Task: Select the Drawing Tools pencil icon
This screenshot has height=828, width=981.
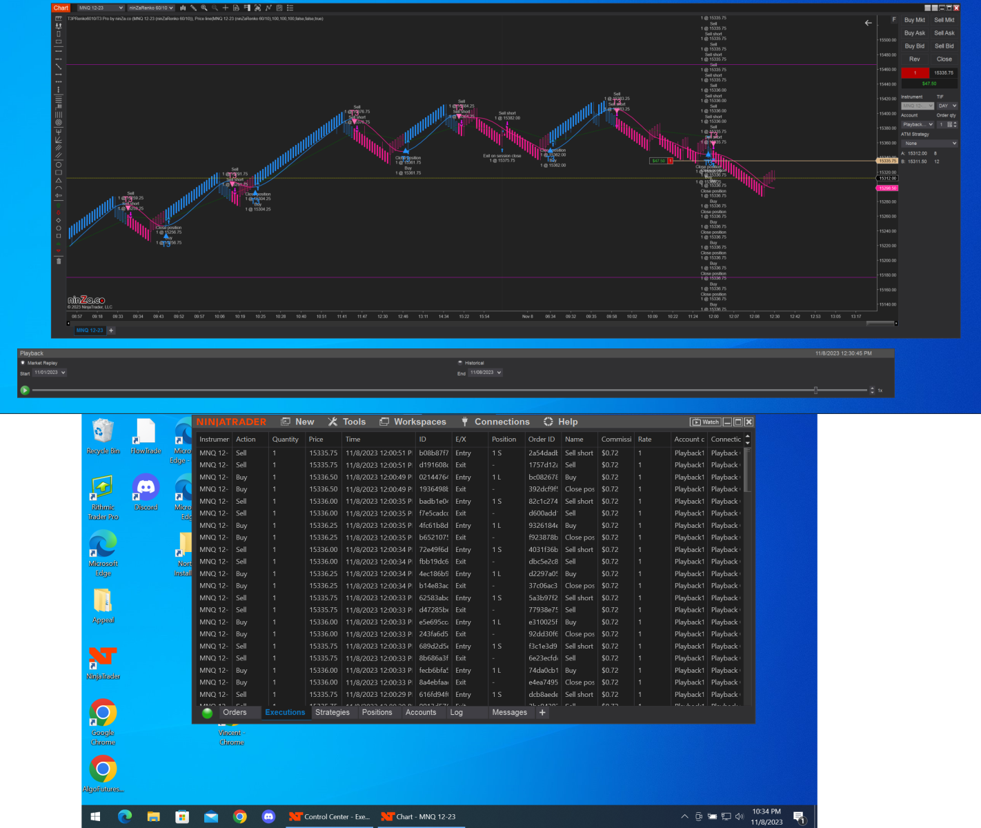Action: 194,8
